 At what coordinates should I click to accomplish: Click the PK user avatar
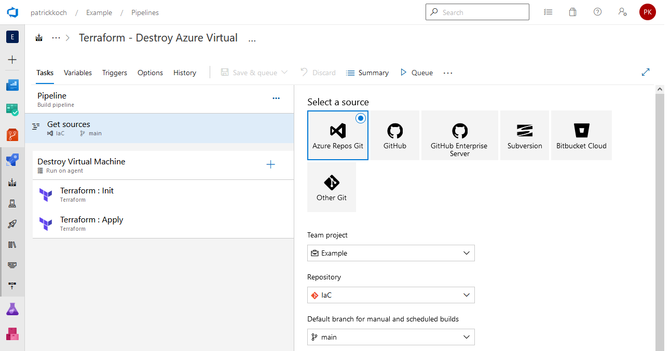click(x=648, y=12)
